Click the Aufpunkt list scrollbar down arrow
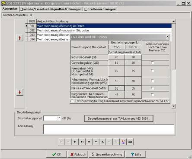 [173, 106]
